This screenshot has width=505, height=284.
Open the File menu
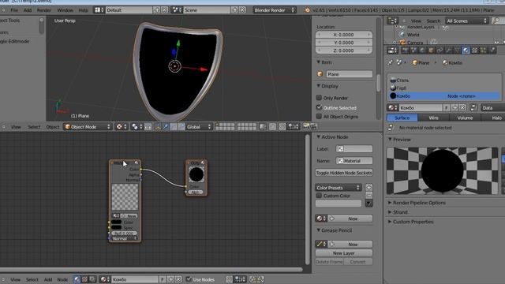pos(14,10)
